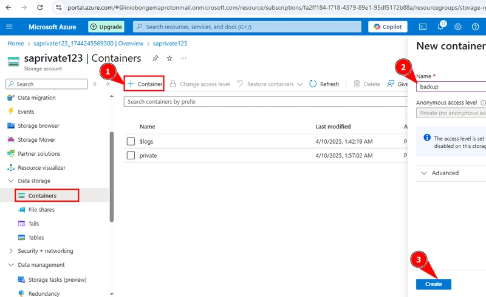
Task: Open the portal settings gear
Action: click(458, 27)
